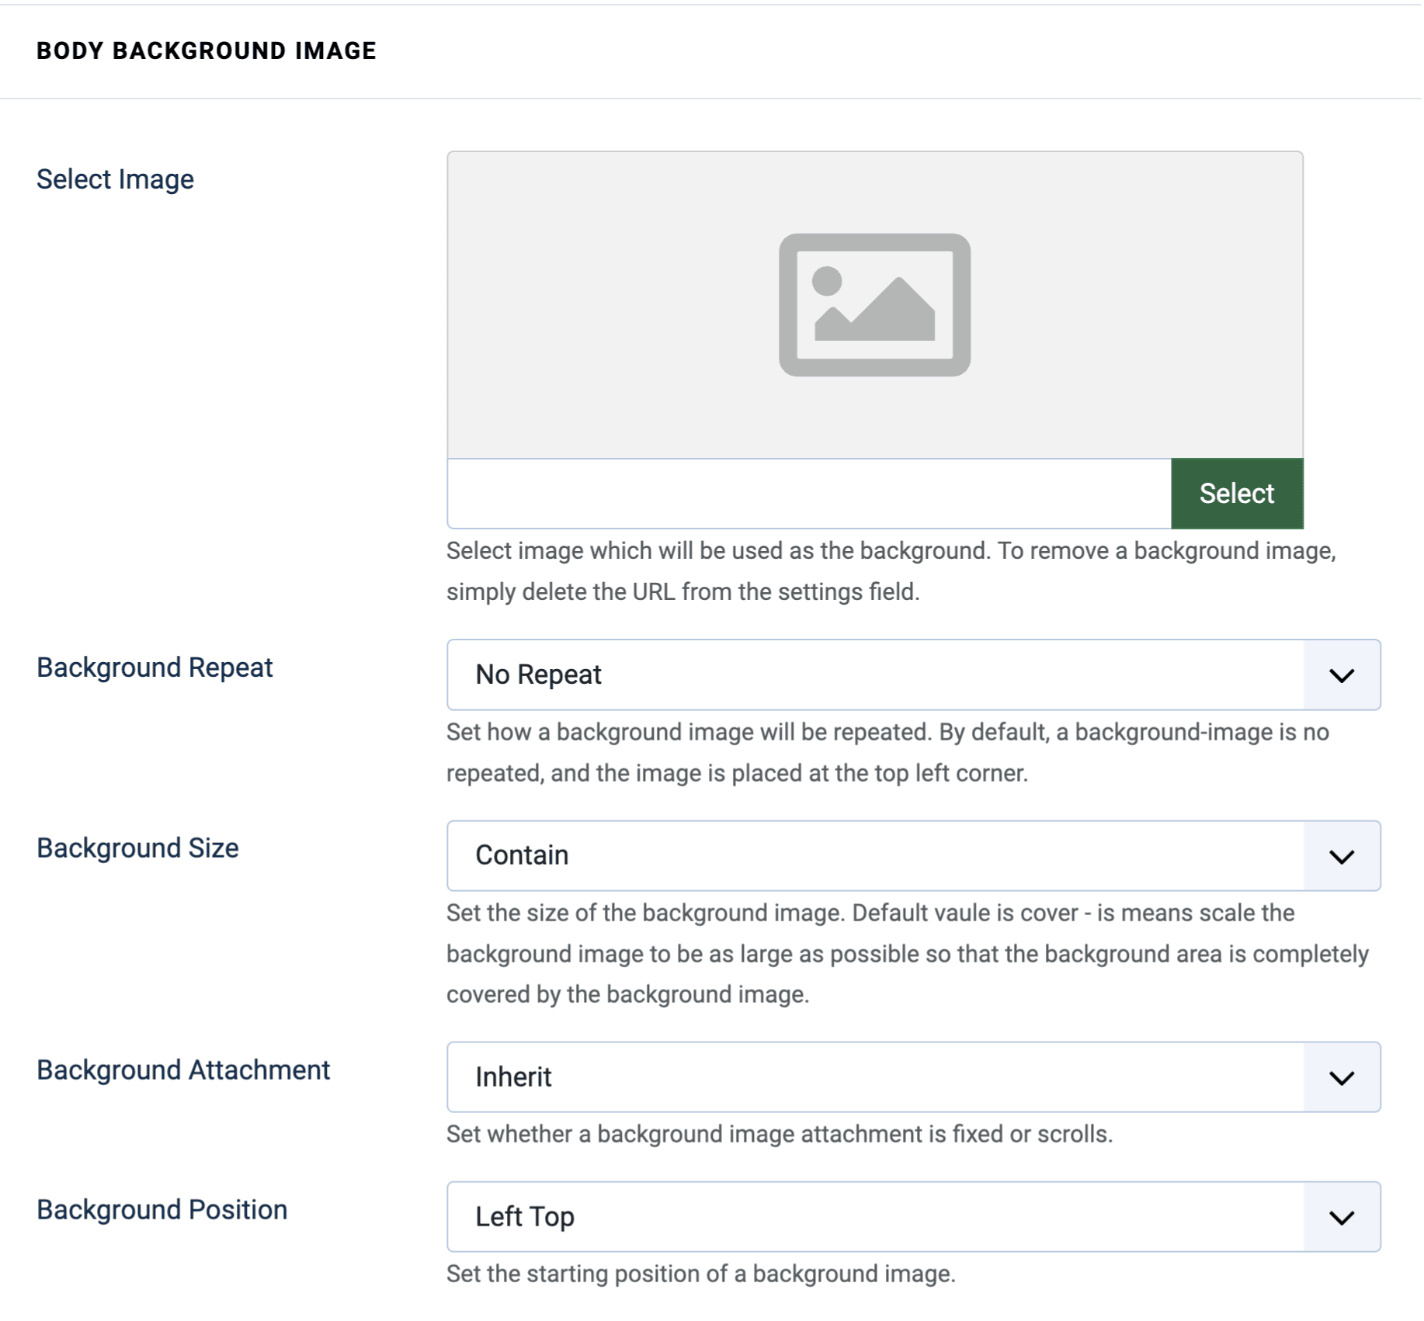Click the chevron on Background Size dropdown
Screen dimensions: 1424x1321
[1341, 855]
